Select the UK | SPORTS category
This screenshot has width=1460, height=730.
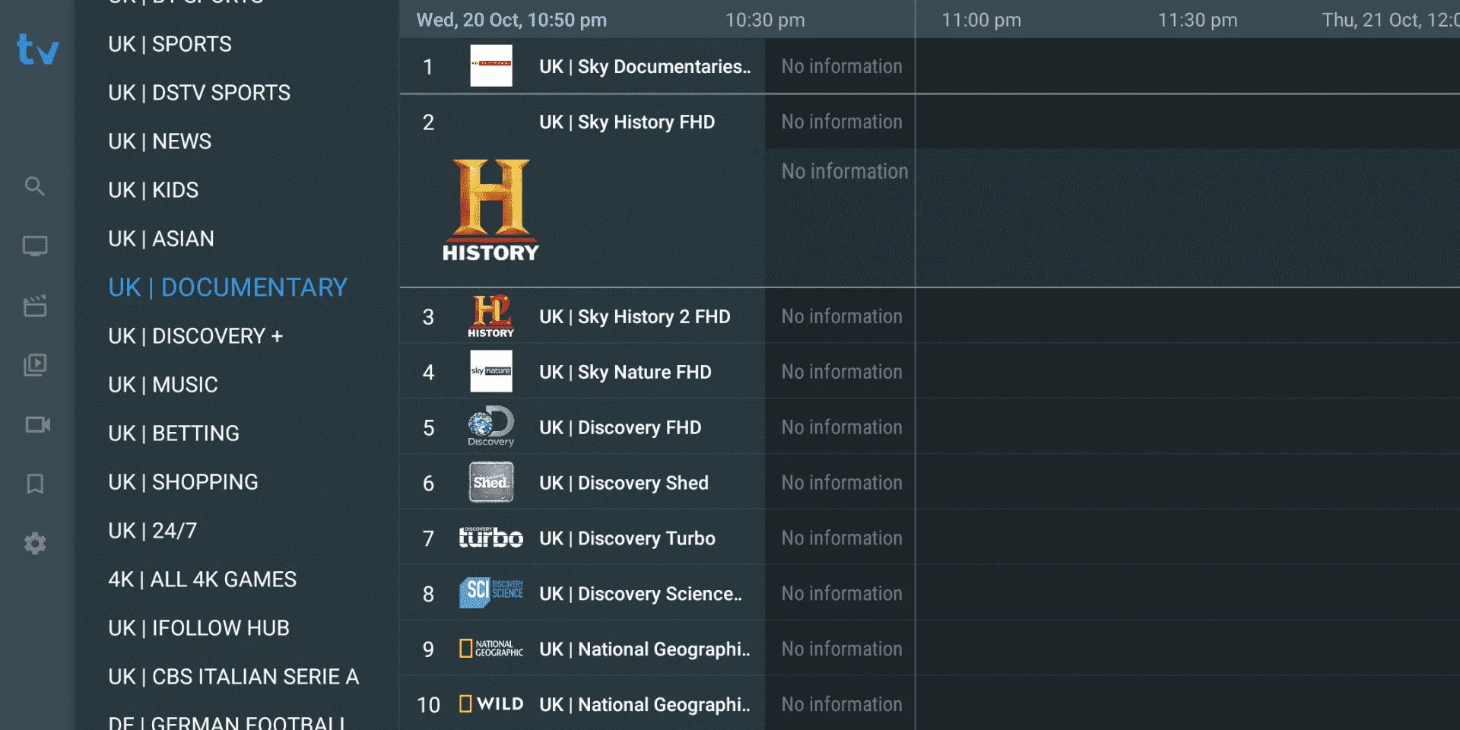[x=170, y=44]
